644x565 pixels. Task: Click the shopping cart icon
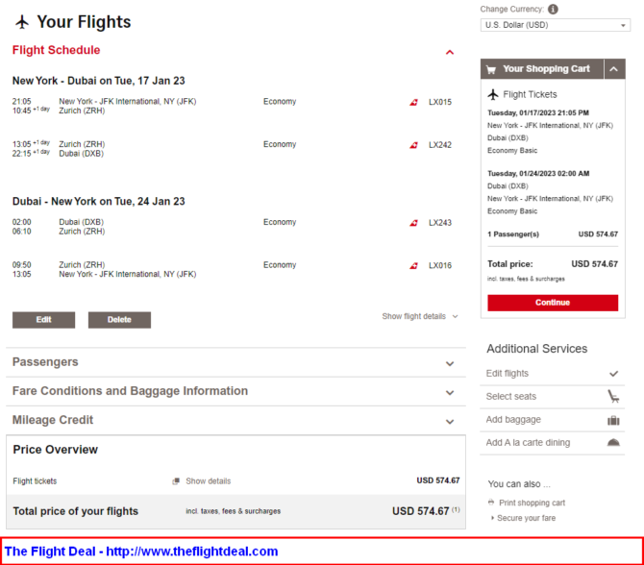[491, 69]
